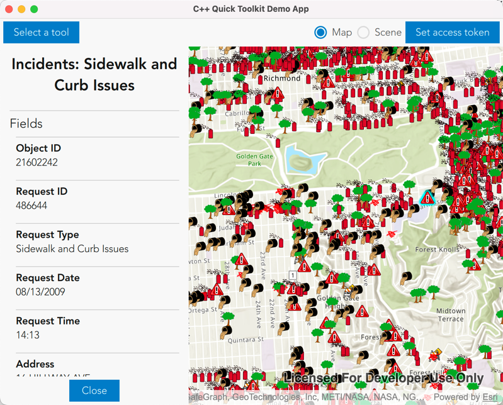Open the Esri link in attribution

click(x=491, y=397)
